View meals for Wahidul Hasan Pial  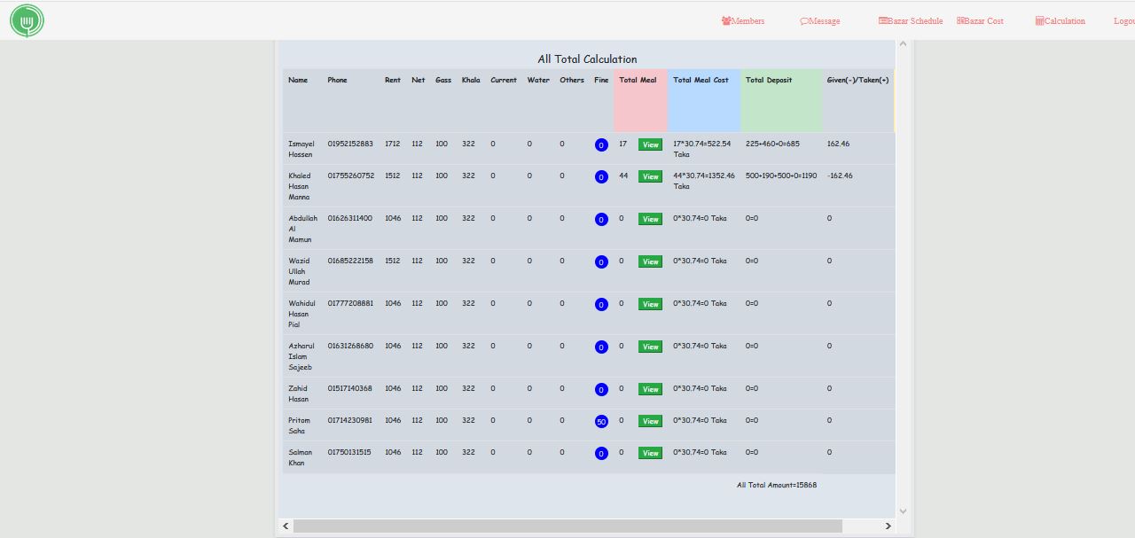pyautogui.click(x=650, y=304)
